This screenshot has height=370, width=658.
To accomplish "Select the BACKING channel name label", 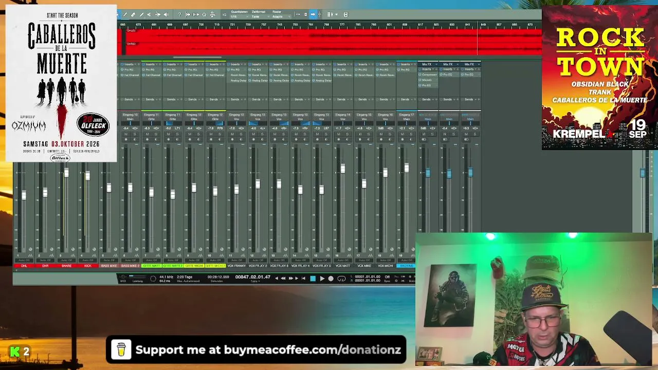I will click(407, 266).
